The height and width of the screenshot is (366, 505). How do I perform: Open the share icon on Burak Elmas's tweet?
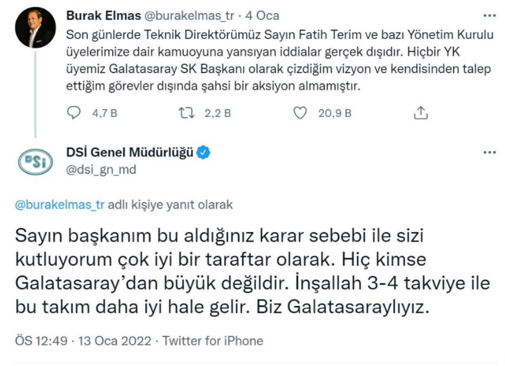[420, 113]
